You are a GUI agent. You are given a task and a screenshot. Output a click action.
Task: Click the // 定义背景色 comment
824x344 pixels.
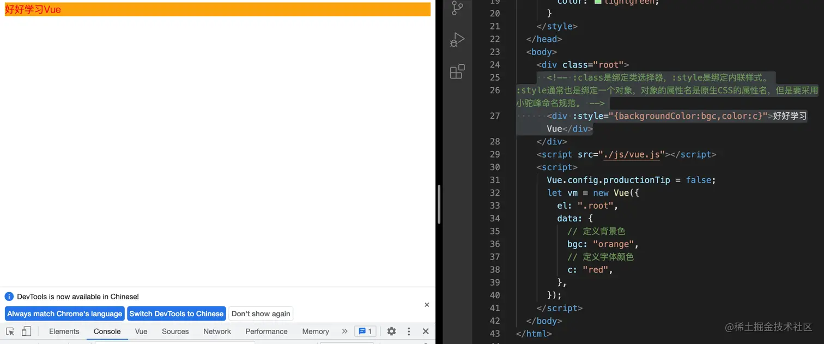click(x=596, y=231)
